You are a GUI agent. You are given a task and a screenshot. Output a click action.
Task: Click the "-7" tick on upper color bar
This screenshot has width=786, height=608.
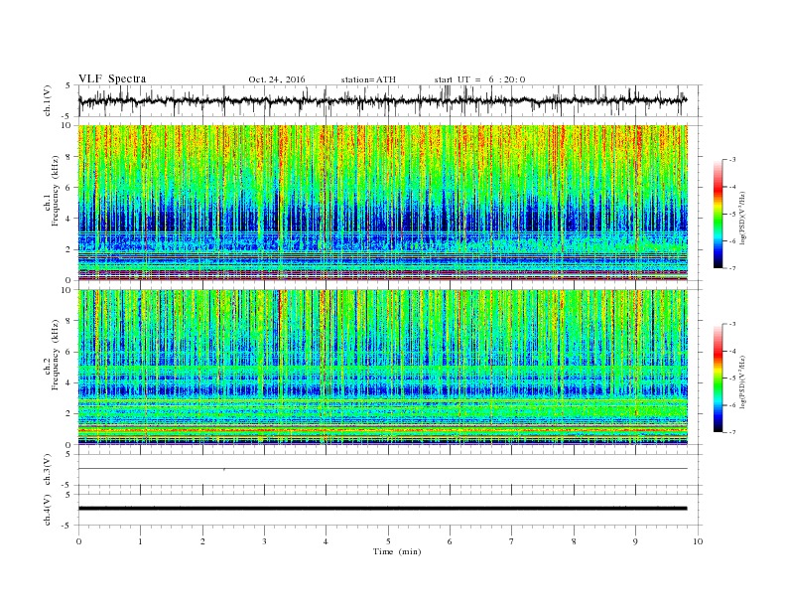pos(731,268)
